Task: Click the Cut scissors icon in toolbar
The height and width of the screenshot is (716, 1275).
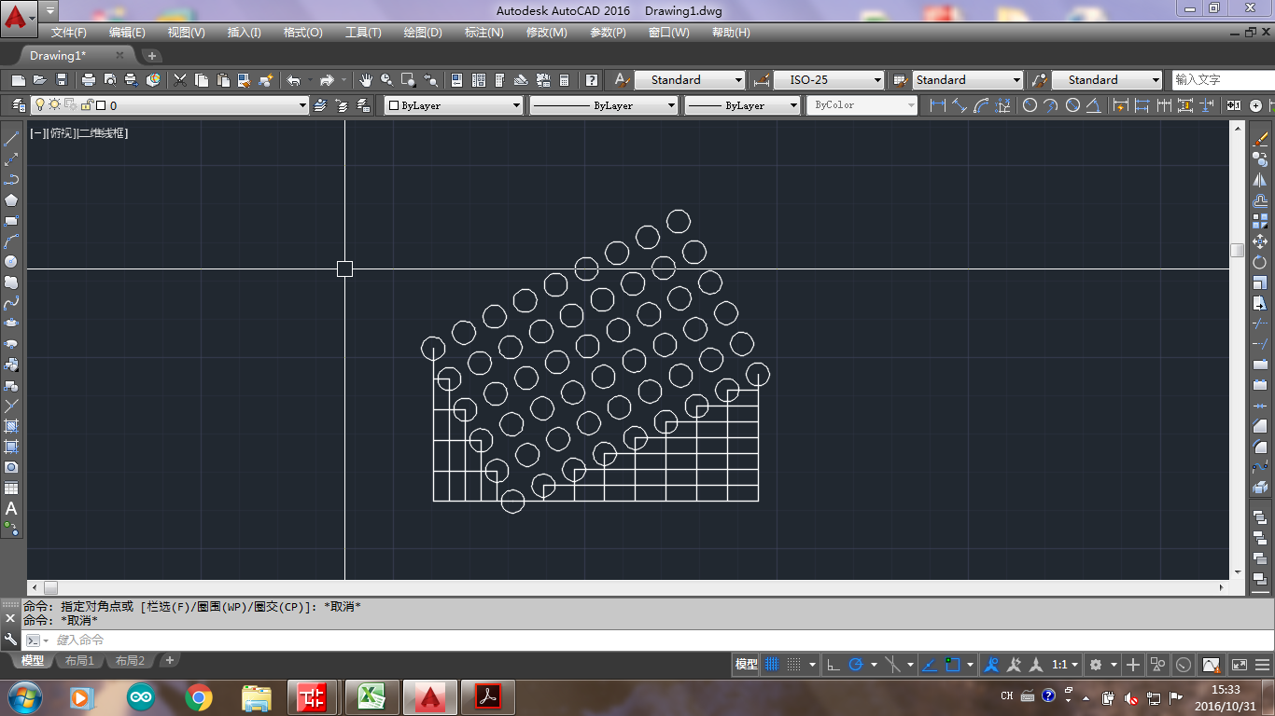Action: 180,80
